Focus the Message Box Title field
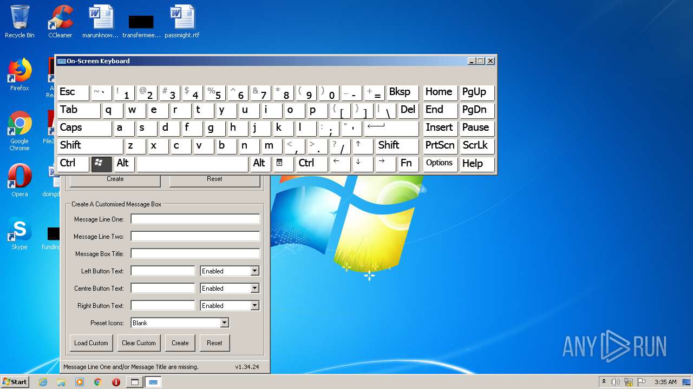The height and width of the screenshot is (389, 693). click(x=195, y=254)
